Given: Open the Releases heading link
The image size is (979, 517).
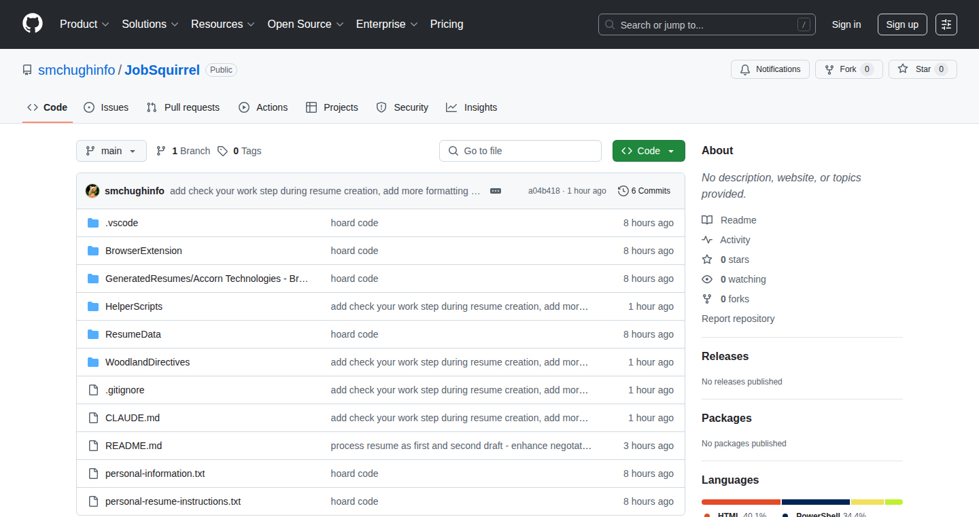Looking at the screenshot, I should pyautogui.click(x=725, y=356).
